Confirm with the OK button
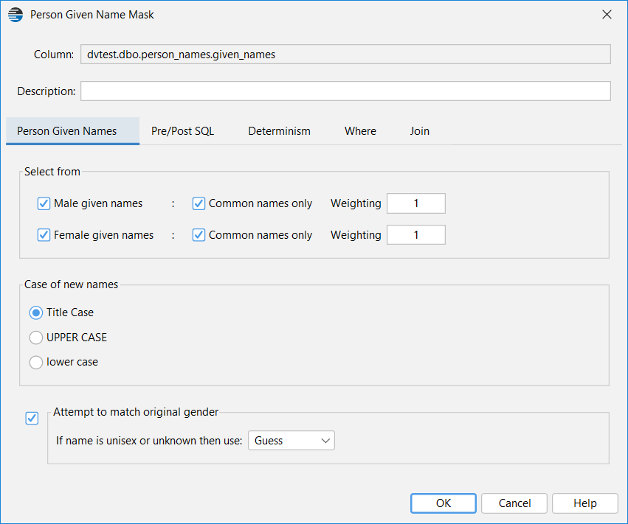Image resolution: width=628 pixels, height=524 pixels. (x=444, y=503)
